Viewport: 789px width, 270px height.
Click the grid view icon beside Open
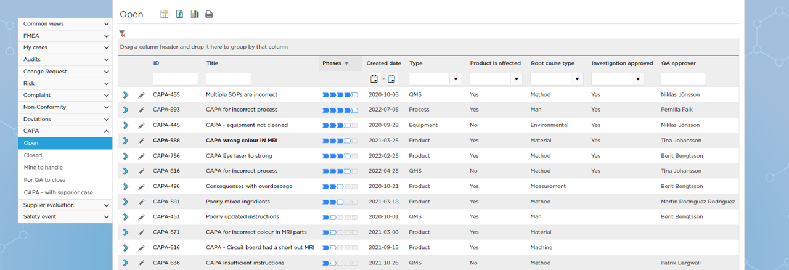pyautogui.click(x=164, y=14)
